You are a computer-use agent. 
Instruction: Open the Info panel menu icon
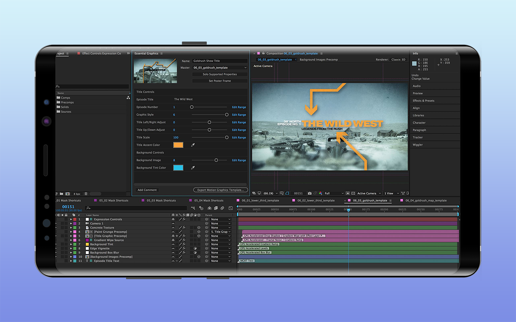tap(457, 54)
